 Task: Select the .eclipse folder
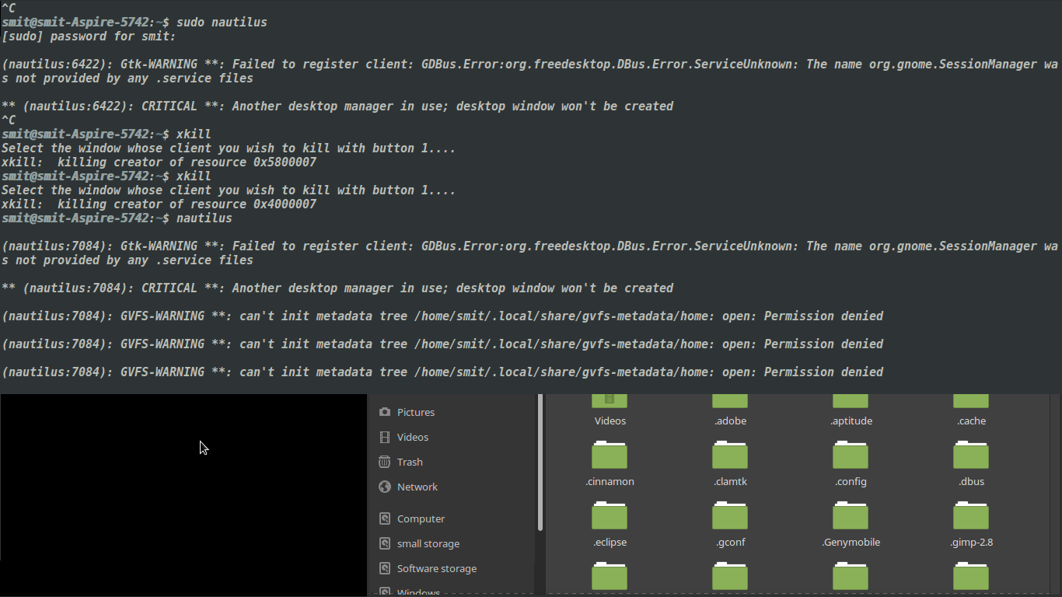point(610,516)
